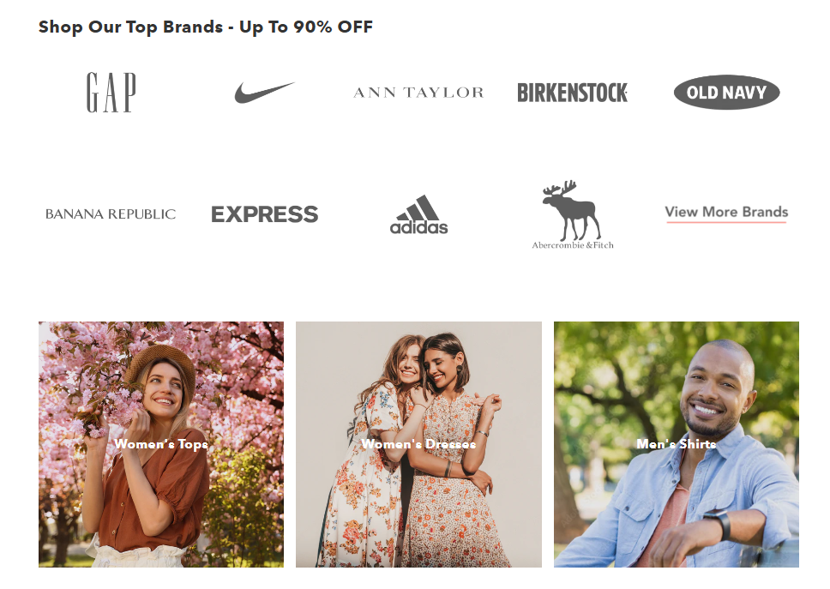Click the Old Navy oval logo

[x=726, y=93]
